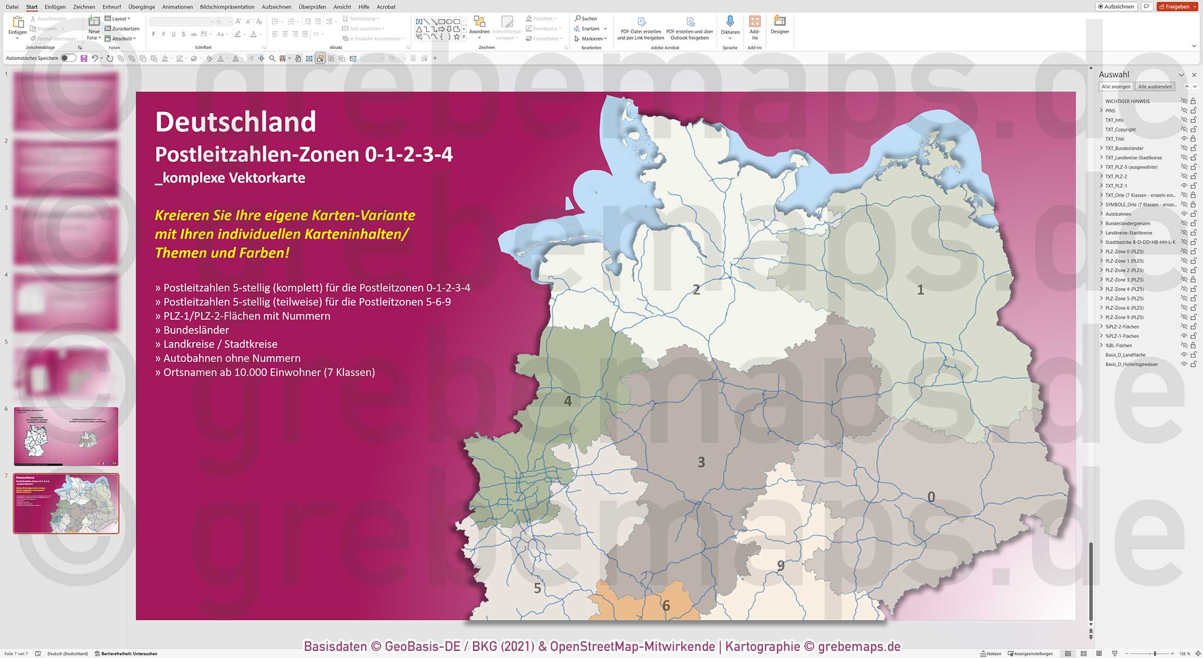Expand the PLZ-Zone 3 (PLZ5) tree entry
Image resolution: width=1203 pixels, height=658 pixels.
tap(1101, 279)
